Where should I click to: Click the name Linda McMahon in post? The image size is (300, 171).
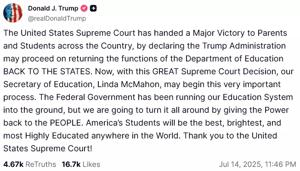click(x=128, y=84)
